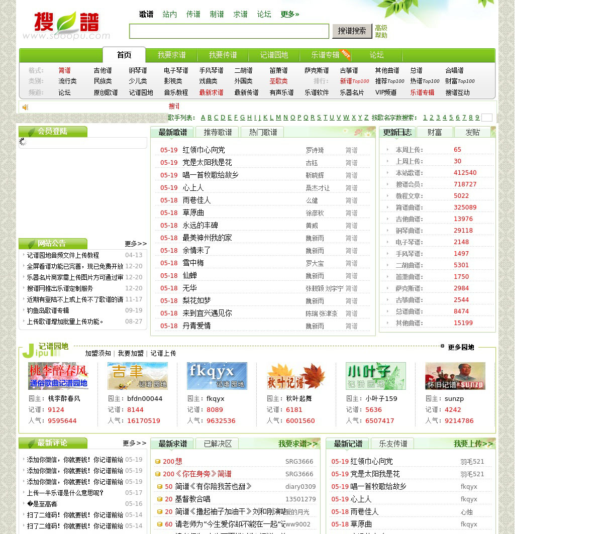
Task: Click the 加盟须知 link
Action: pyautogui.click(x=98, y=353)
